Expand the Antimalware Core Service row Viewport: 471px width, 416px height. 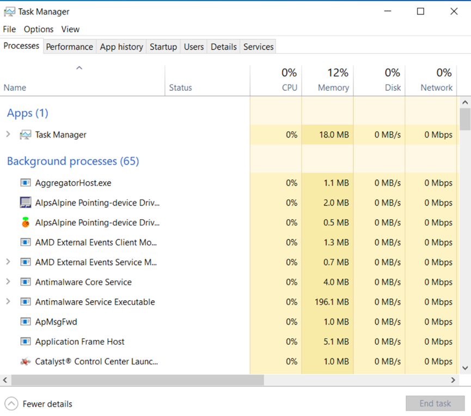pyautogui.click(x=8, y=282)
